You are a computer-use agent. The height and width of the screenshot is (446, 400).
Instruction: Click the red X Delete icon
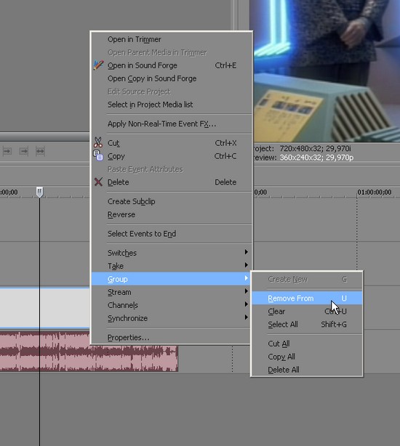98,182
